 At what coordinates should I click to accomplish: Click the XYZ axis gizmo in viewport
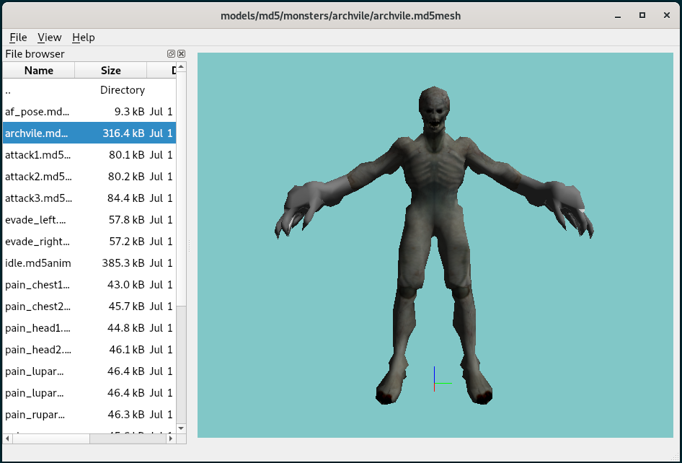(x=442, y=379)
